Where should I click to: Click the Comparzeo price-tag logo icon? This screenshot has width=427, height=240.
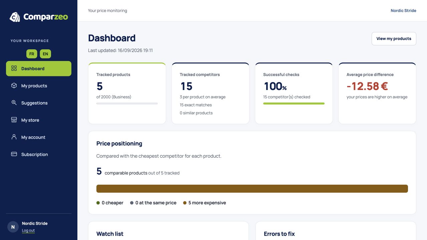[x=15, y=17]
